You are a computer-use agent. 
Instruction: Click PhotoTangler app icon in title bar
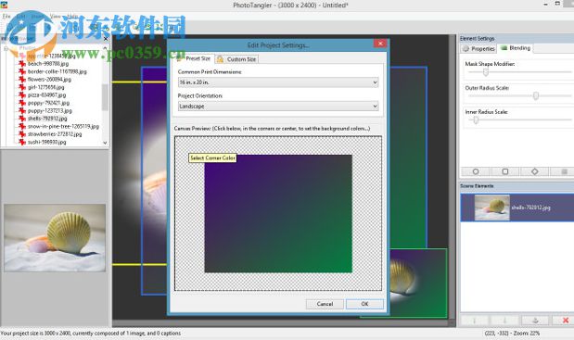pyautogui.click(x=4, y=5)
